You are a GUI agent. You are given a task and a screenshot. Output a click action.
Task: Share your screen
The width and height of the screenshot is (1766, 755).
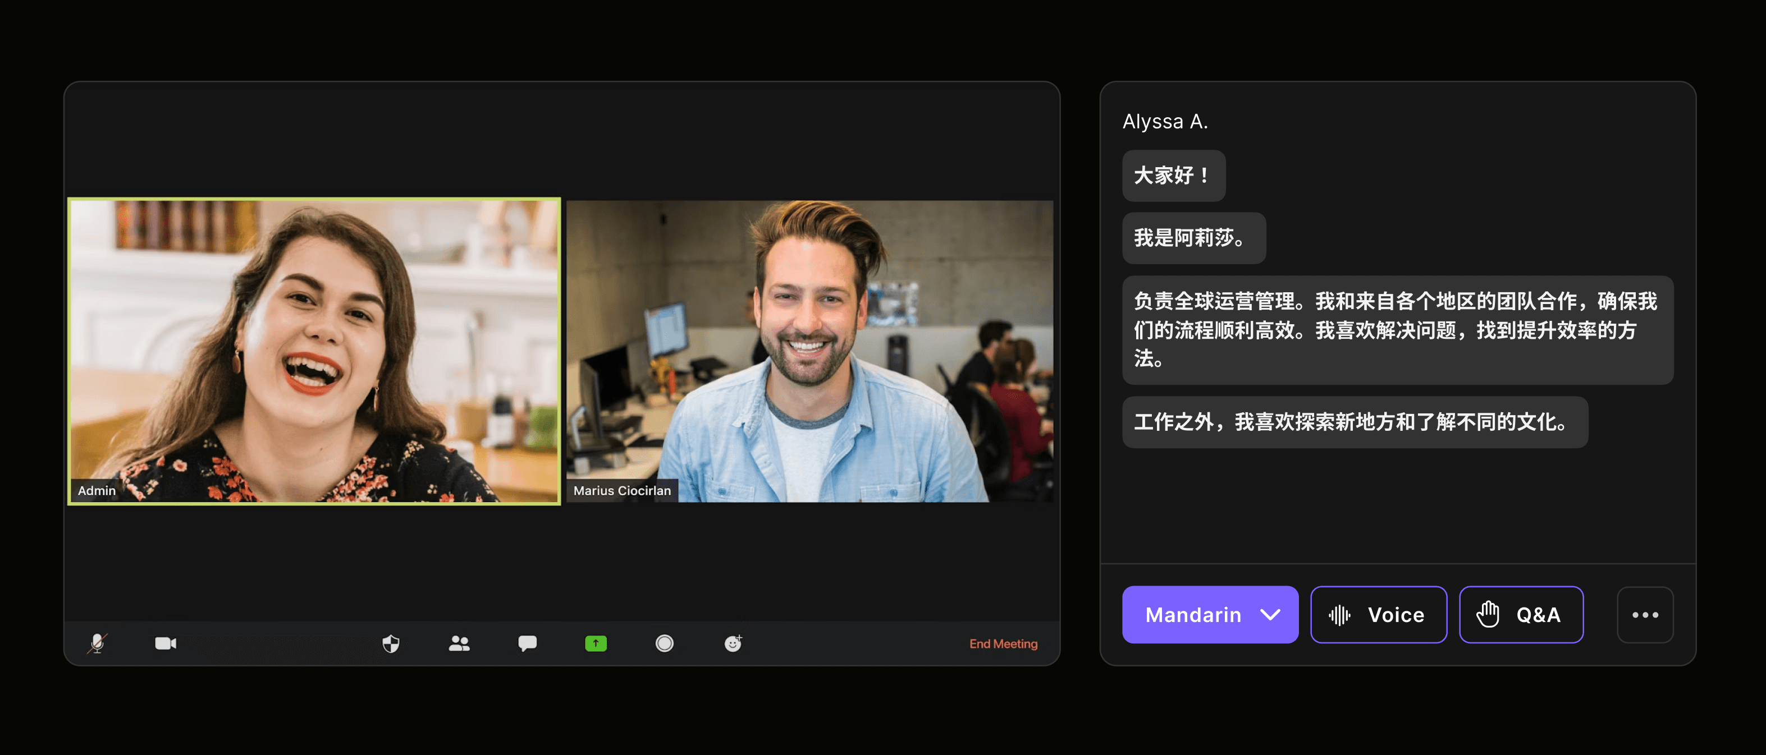(596, 643)
